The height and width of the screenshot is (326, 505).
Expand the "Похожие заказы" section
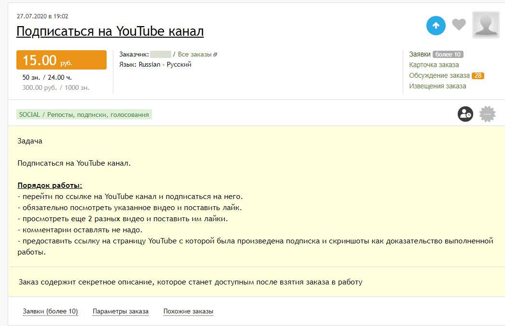pos(188,312)
